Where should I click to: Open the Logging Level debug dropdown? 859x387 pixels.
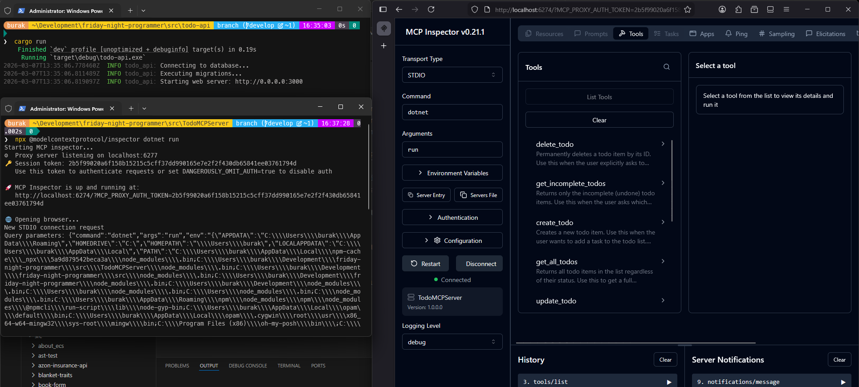(452, 342)
